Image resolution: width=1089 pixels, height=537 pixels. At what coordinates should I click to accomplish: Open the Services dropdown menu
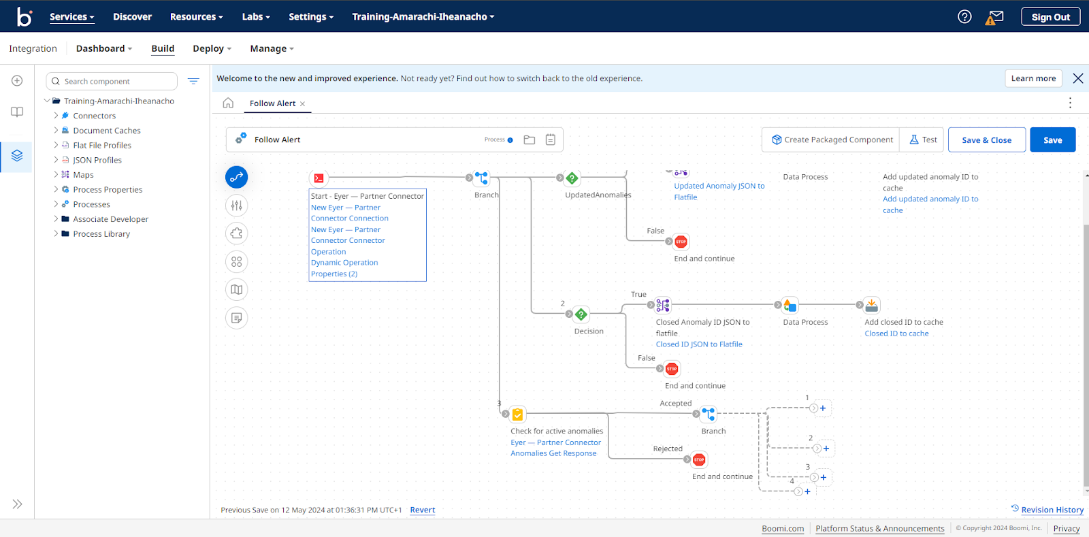click(72, 16)
